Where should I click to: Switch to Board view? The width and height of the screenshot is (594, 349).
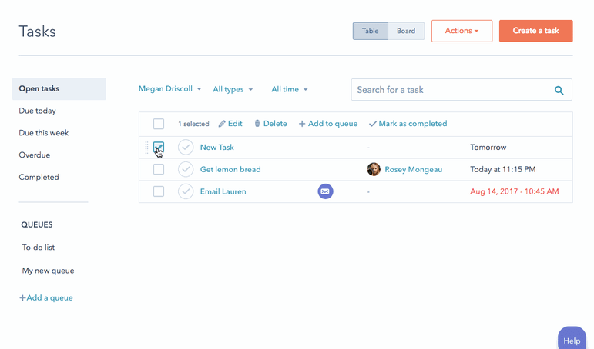(x=406, y=31)
